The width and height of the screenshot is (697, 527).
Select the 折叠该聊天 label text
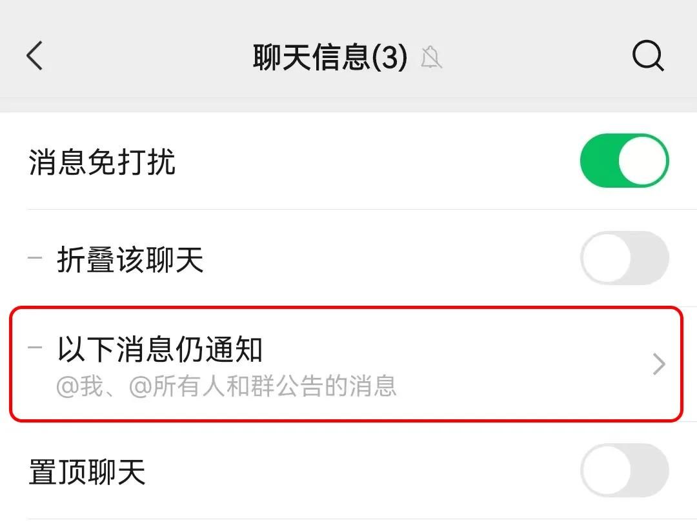point(130,260)
